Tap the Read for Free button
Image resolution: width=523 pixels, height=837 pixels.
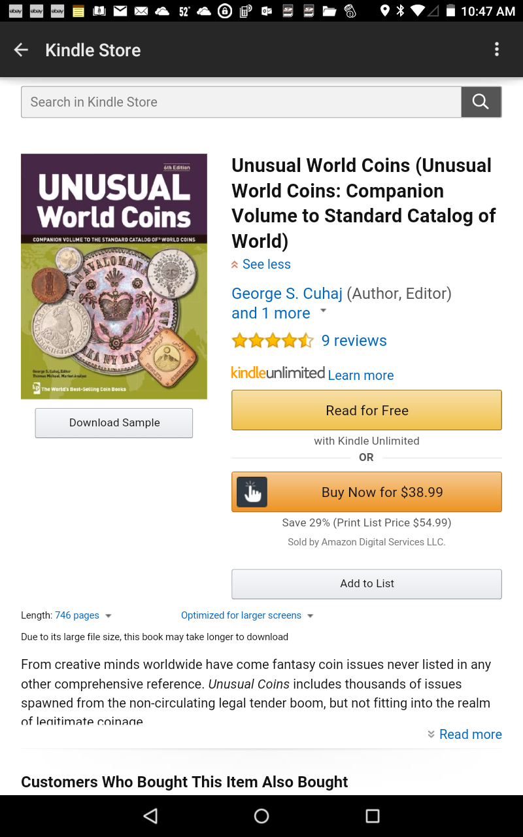coord(367,410)
